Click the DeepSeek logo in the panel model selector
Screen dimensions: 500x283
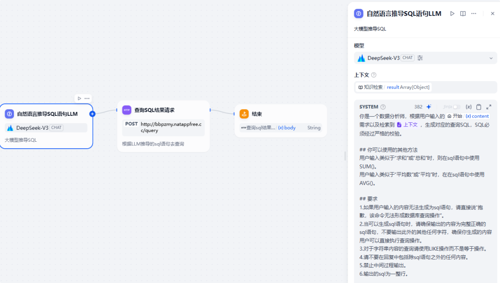tap(361, 58)
